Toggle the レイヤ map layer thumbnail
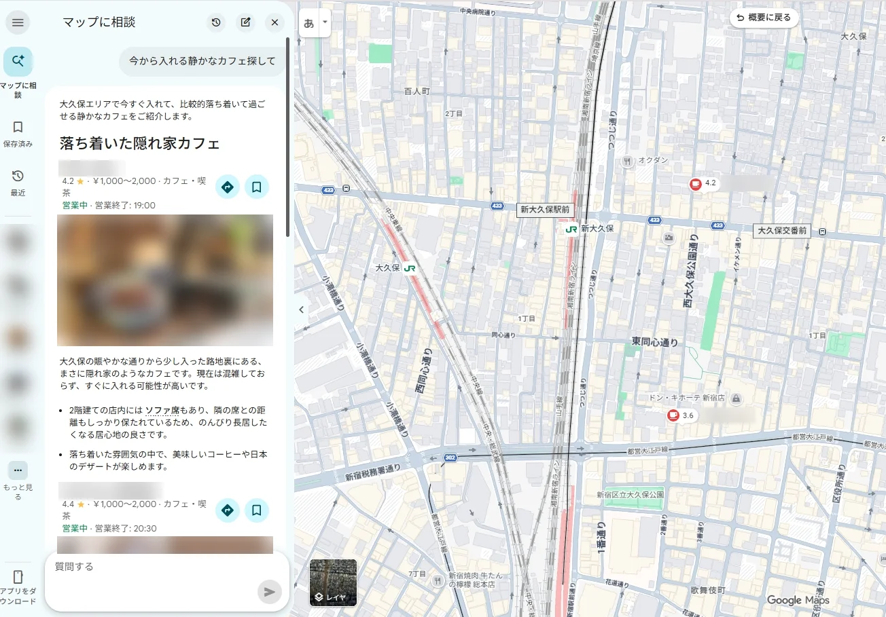The width and height of the screenshot is (886, 617). coord(333,582)
